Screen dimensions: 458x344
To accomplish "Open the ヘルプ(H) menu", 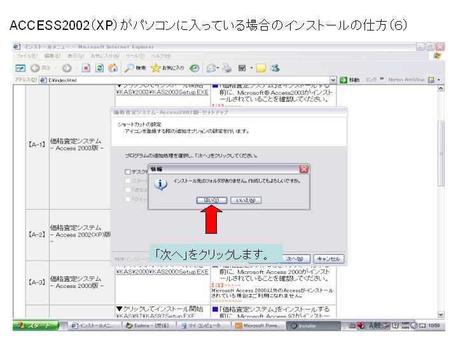I will point(161,55).
